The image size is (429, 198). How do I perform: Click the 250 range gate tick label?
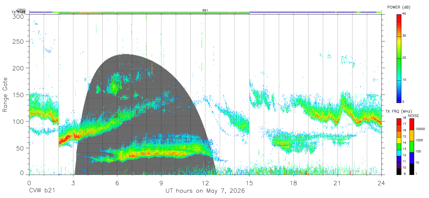(18, 42)
